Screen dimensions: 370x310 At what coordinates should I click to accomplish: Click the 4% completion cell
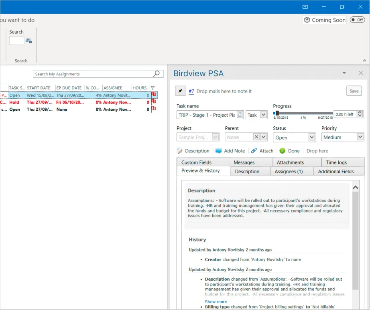click(x=99, y=95)
